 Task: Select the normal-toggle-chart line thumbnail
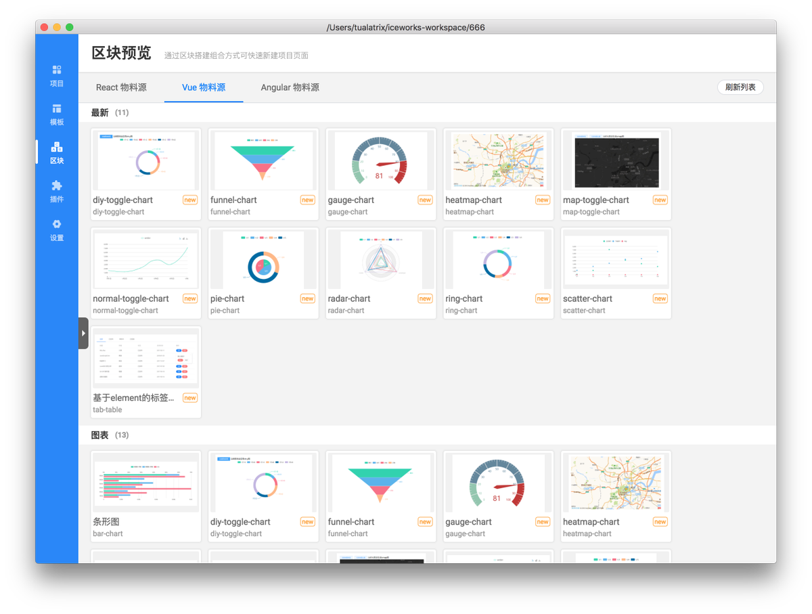coord(146,259)
